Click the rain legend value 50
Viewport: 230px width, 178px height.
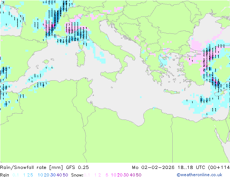point(65,175)
